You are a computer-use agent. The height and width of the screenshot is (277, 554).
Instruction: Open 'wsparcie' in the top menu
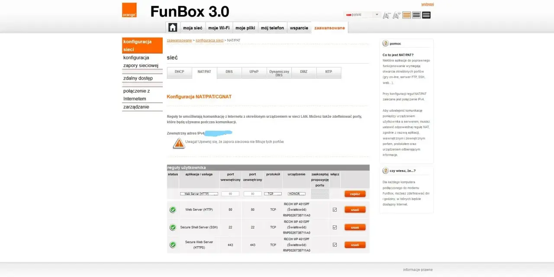[x=299, y=28]
